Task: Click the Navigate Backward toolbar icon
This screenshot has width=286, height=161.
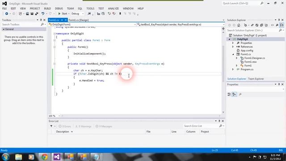Action: (7, 14)
